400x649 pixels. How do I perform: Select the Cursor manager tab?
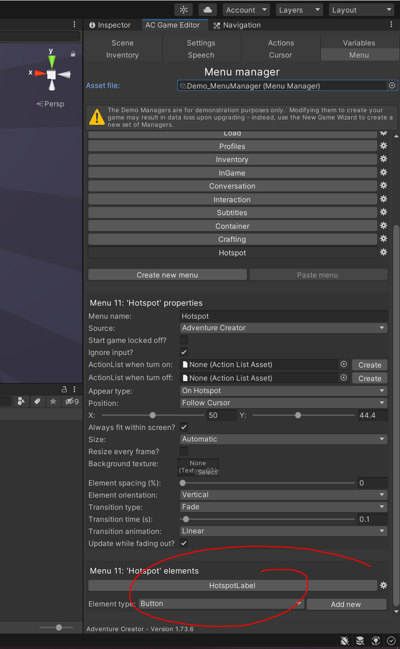pos(281,55)
